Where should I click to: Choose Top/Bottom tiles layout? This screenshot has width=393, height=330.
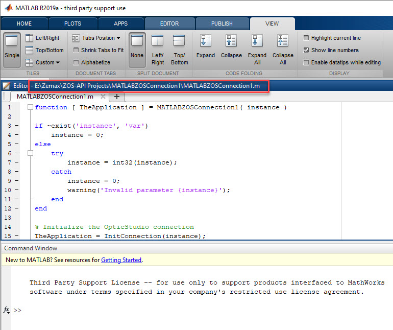coord(44,50)
